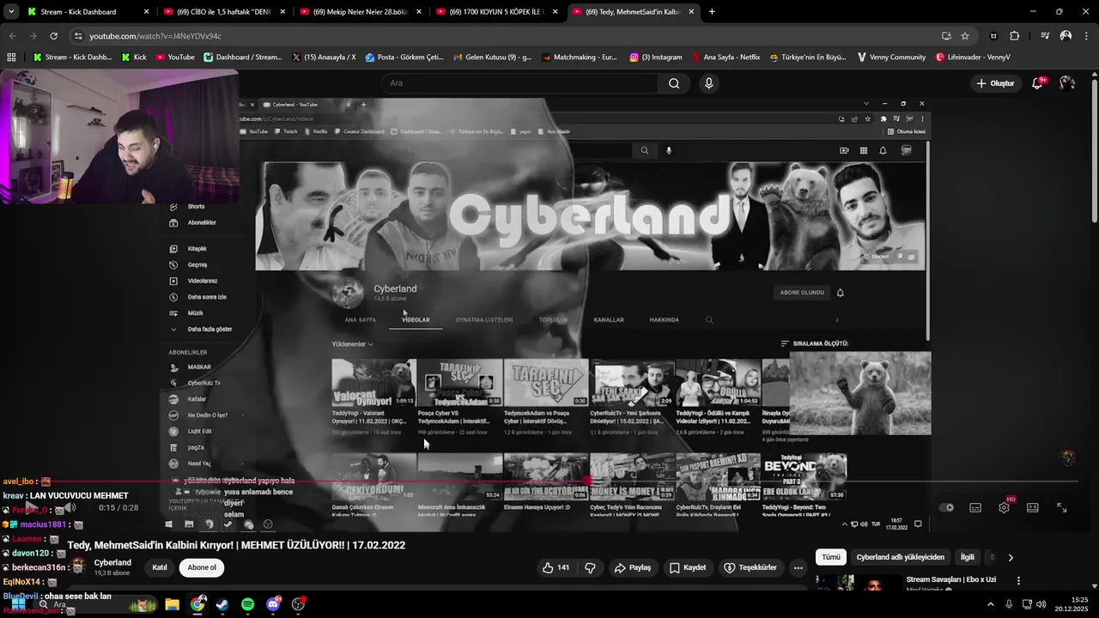This screenshot has height=618, width=1099.
Task: Go back with the browser back arrow
Action: click(x=12, y=36)
